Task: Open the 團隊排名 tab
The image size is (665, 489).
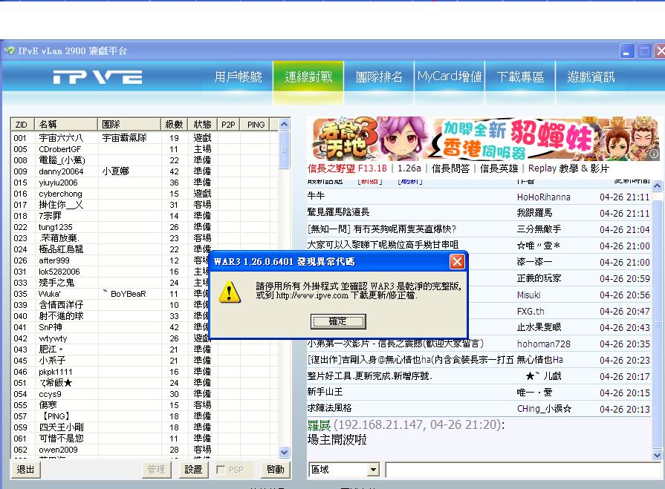Action: [x=379, y=76]
